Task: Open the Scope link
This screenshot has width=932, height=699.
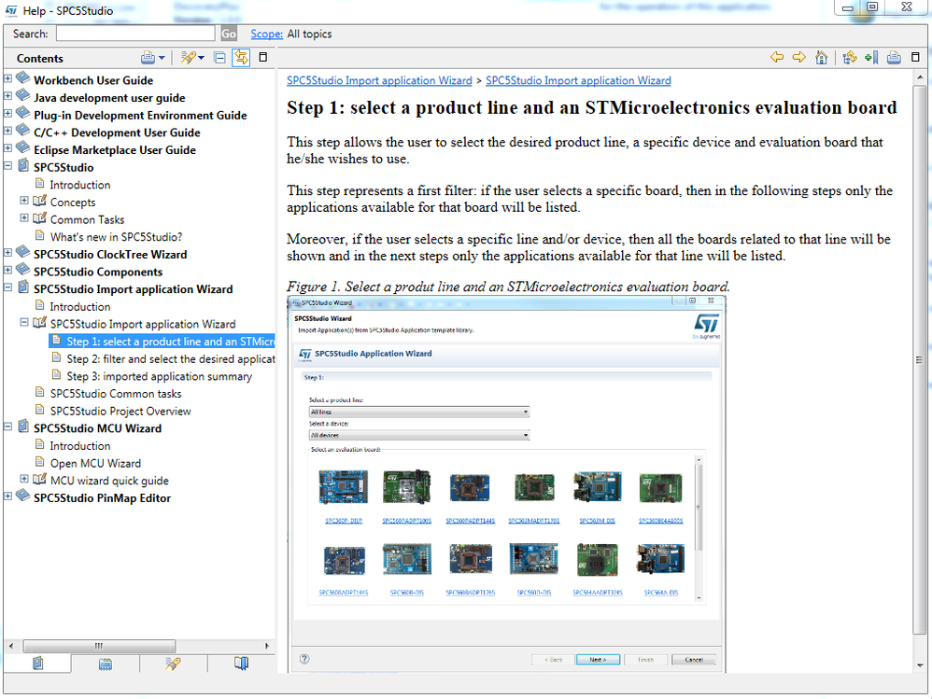Action: coord(266,34)
